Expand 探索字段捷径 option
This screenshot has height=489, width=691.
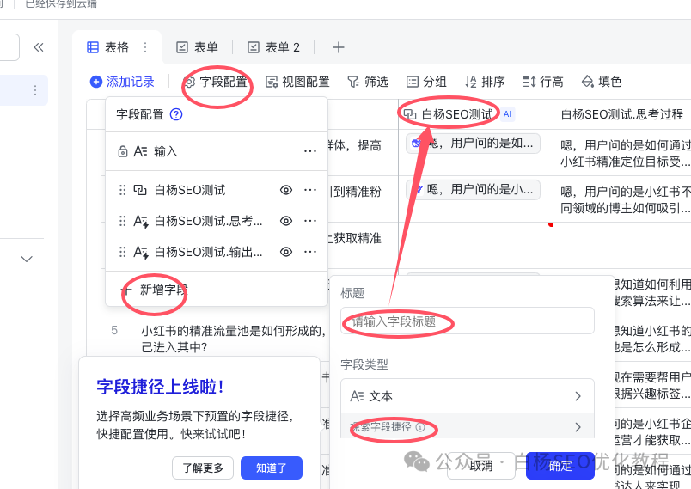pyautogui.click(x=468, y=427)
